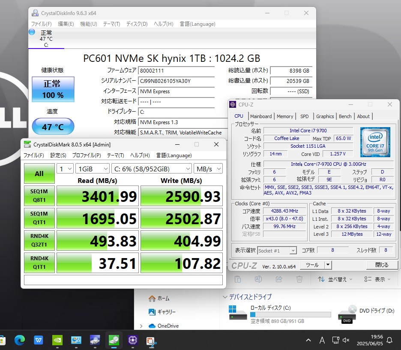Select DVD ドライブ (D:) drive
The width and height of the screenshot is (401, 350).
coord(366,314)
